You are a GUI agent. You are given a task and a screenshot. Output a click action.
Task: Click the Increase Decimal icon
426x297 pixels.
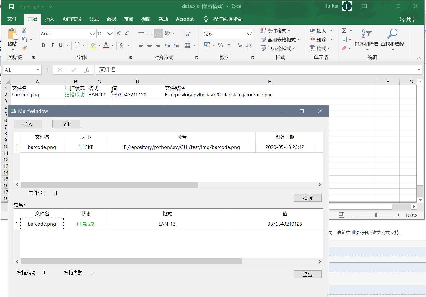click(x=240, y=45)
